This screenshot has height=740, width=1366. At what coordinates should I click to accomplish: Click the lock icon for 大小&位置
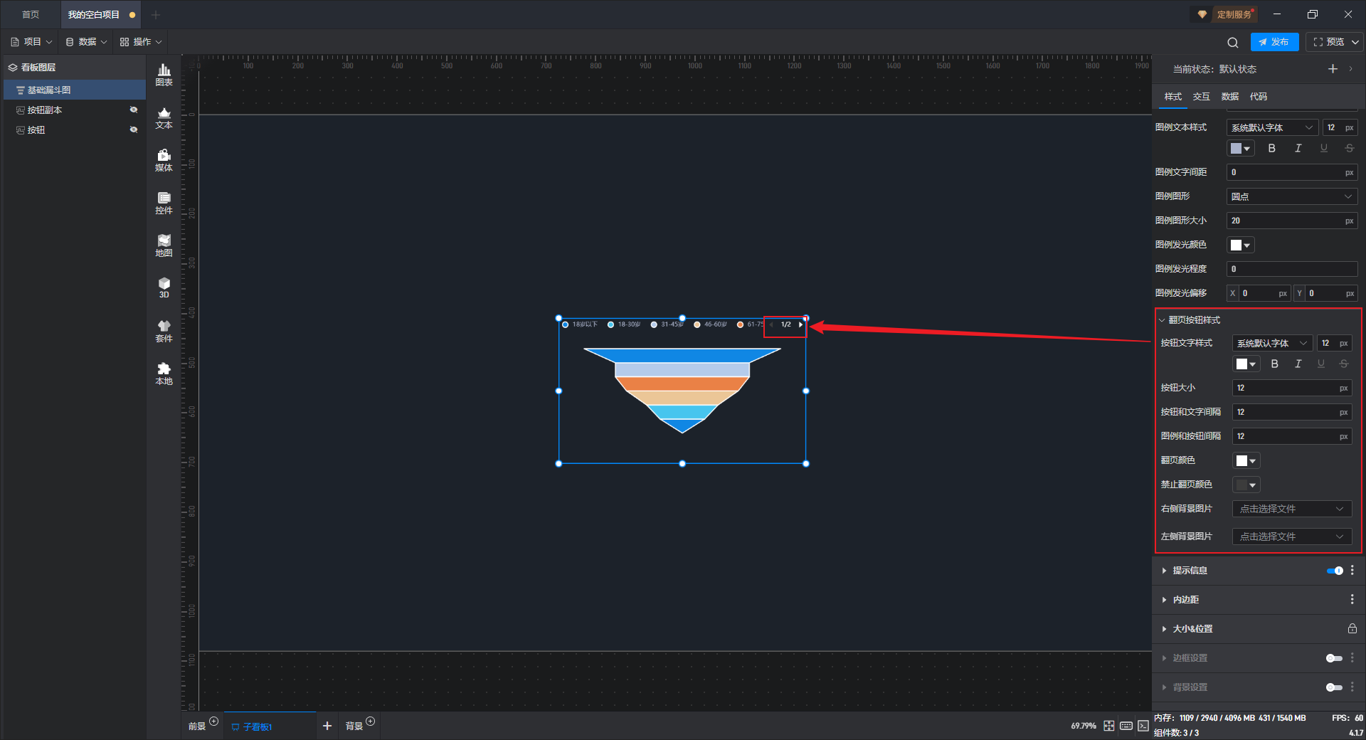coord(1352,629)
